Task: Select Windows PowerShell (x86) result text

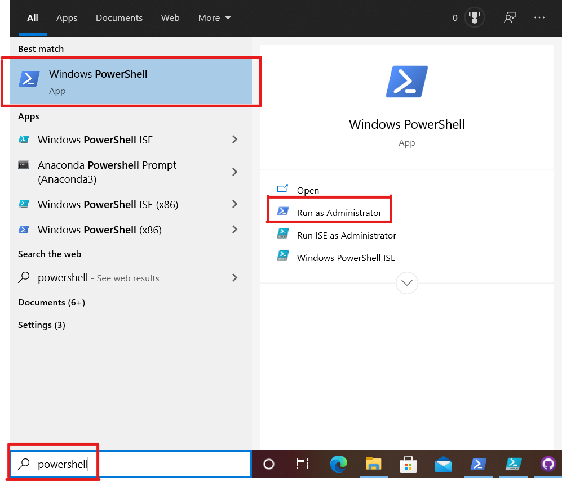Action: pyautogui.click(x=100, y=230)
